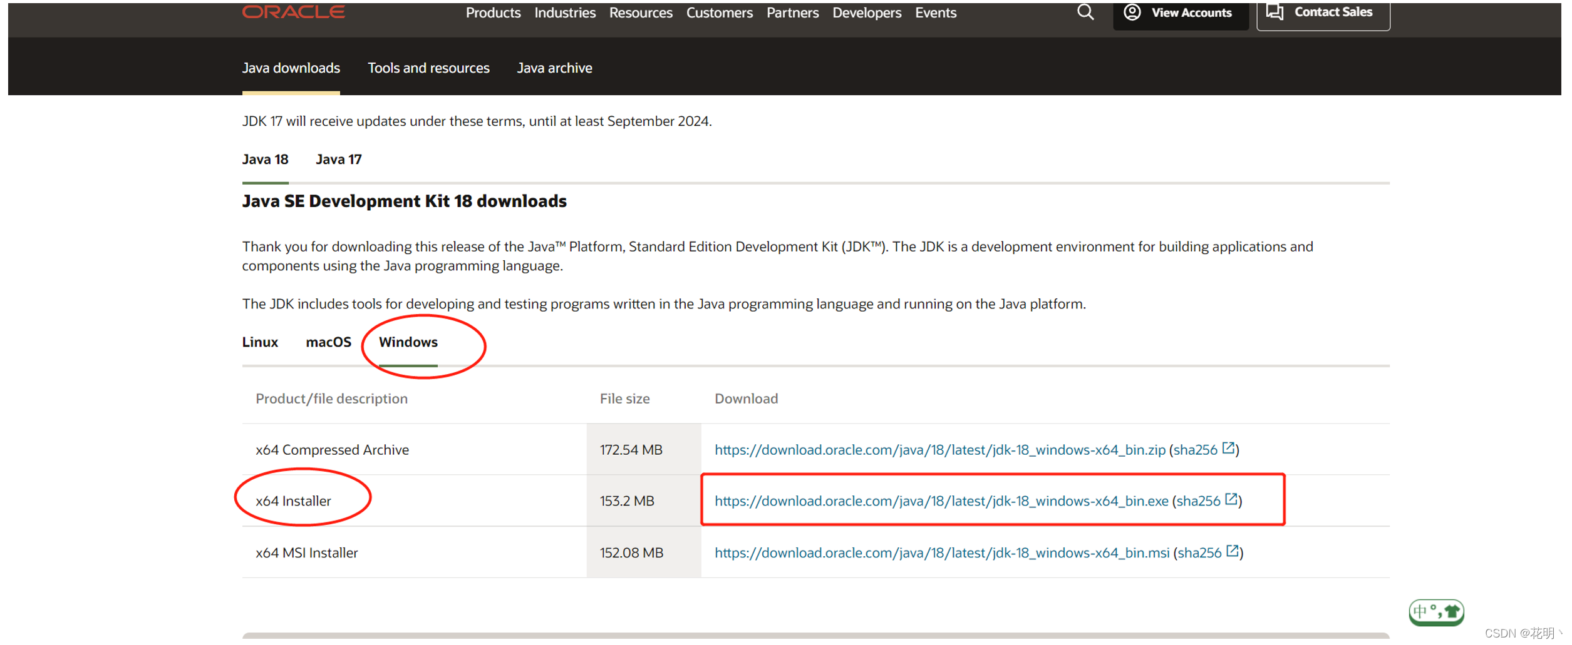Open sha256 link for Compressed Archive

[x=1195, y=450]
